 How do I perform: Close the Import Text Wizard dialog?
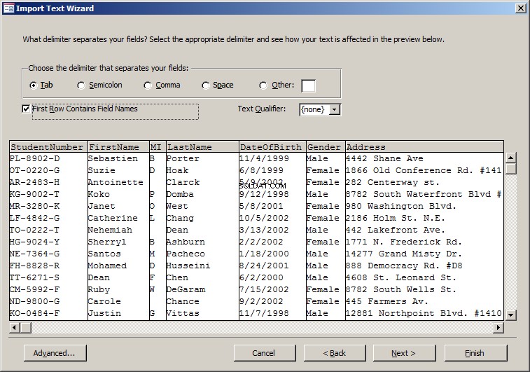520,8
